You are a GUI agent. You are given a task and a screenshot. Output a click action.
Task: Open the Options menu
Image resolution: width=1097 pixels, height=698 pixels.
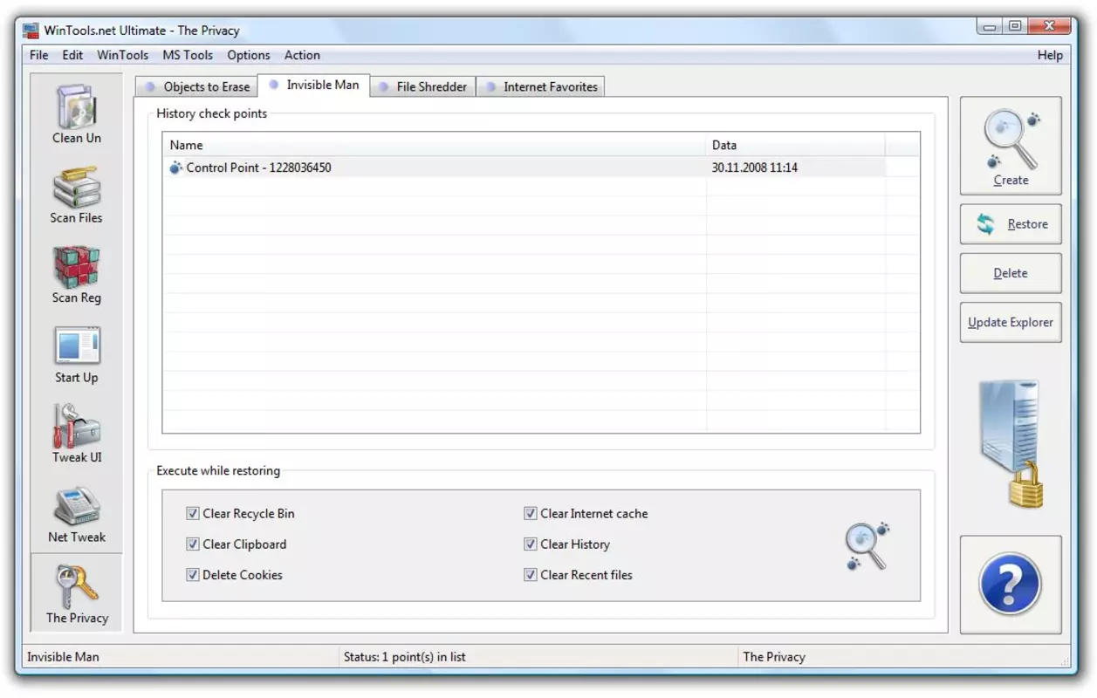pos(249,55)
